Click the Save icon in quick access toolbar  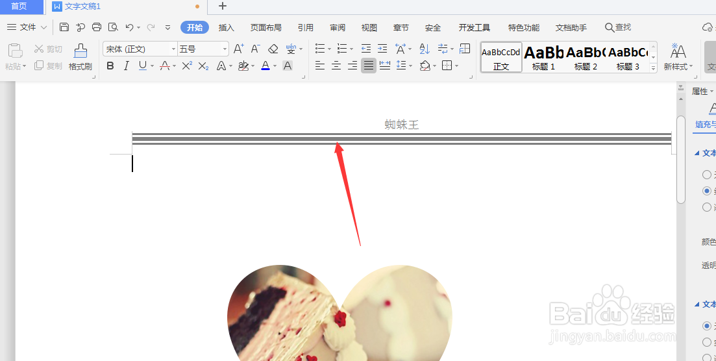pyautogui.click(x=64, y=27)
